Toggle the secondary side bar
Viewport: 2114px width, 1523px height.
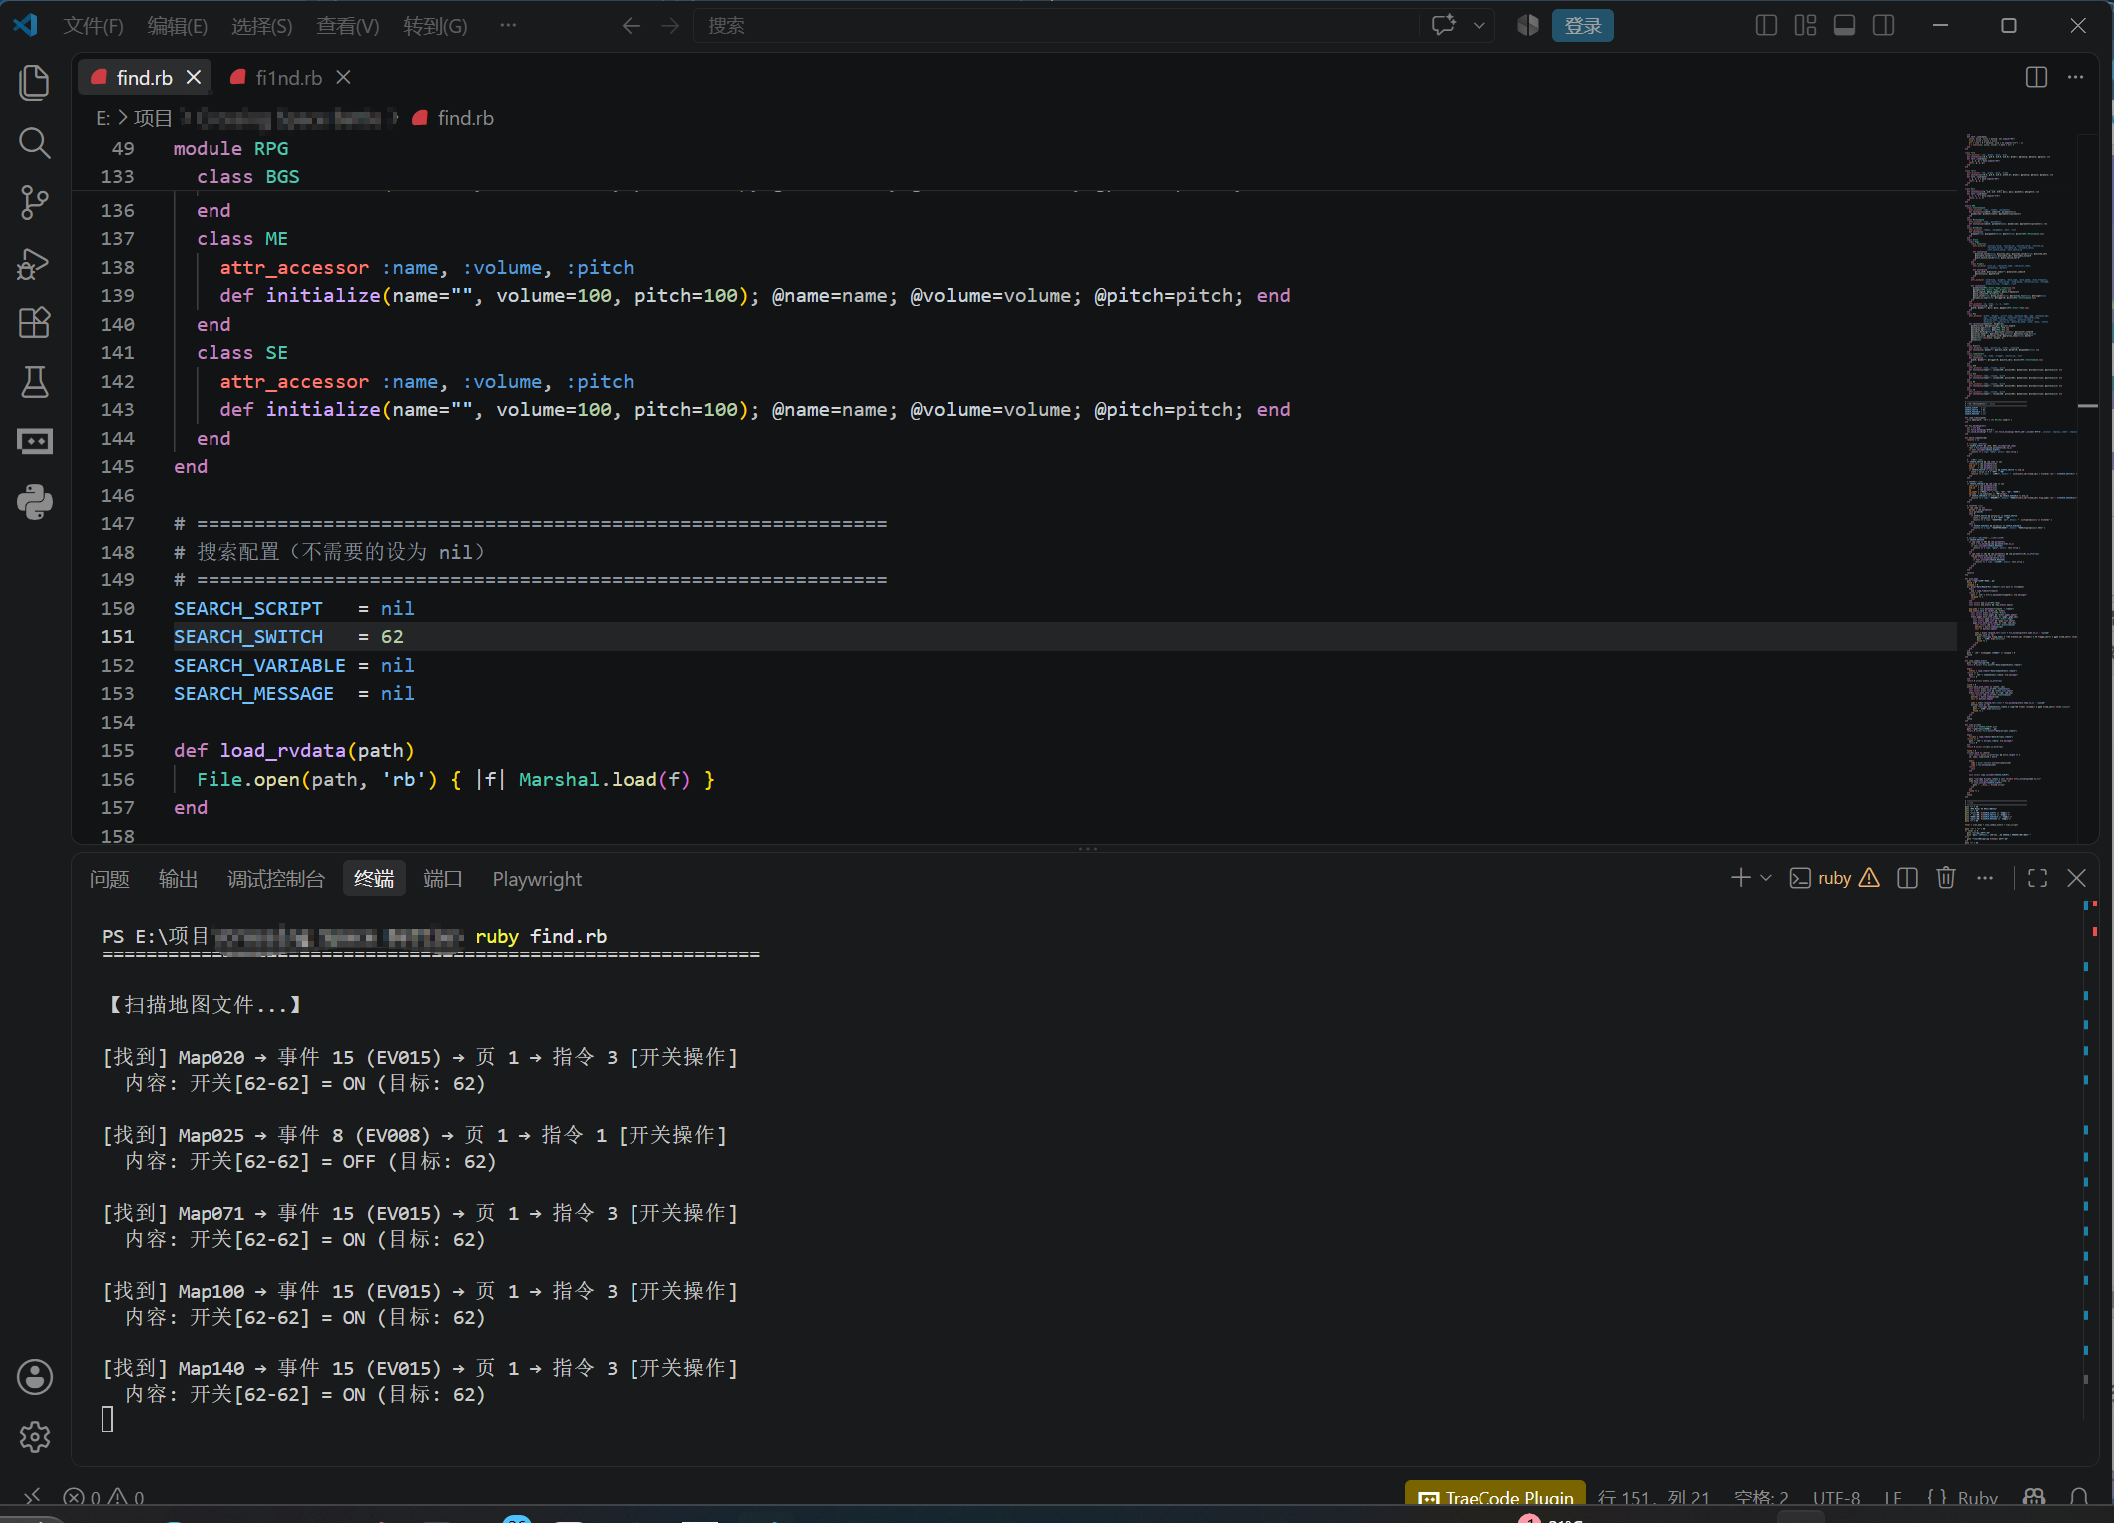click(1884, 25)
